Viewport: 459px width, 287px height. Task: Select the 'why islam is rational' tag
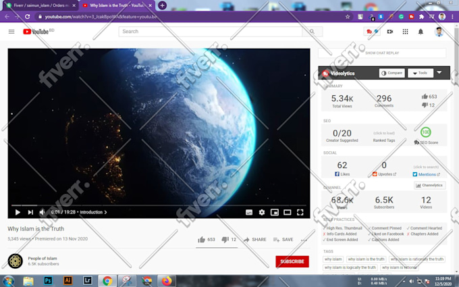click(x=400, y=267)
